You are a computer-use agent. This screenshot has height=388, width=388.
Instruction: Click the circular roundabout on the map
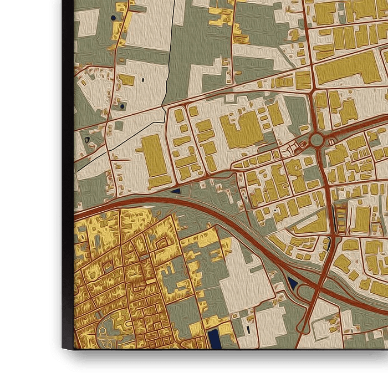click(316, 139)
